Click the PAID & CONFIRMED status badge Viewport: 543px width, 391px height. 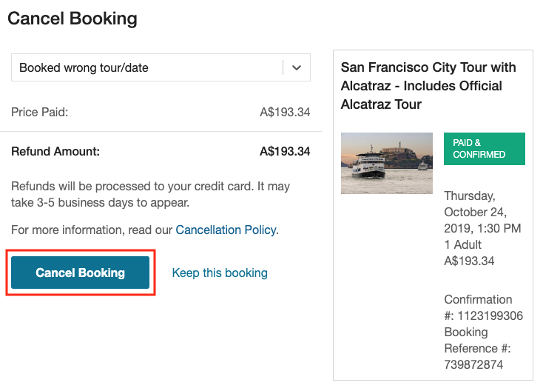point(484,149)
